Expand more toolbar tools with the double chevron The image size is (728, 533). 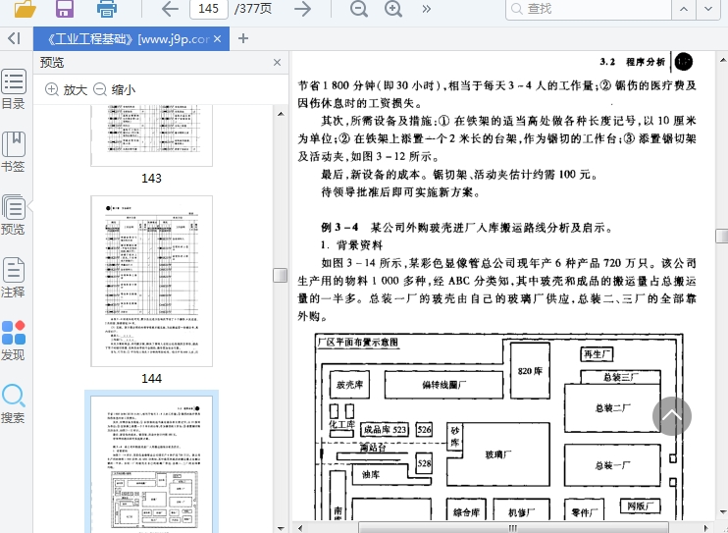pos(426,9)
